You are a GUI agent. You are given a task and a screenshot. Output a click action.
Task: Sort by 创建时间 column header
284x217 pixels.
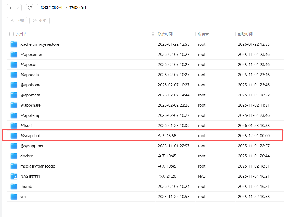245,34
